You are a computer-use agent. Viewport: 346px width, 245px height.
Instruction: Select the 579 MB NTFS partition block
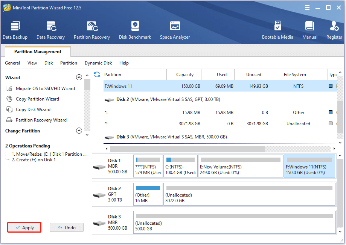click(148, 166)
